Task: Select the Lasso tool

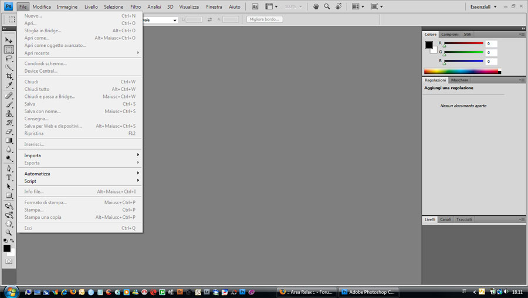Action: click(9, 59)
